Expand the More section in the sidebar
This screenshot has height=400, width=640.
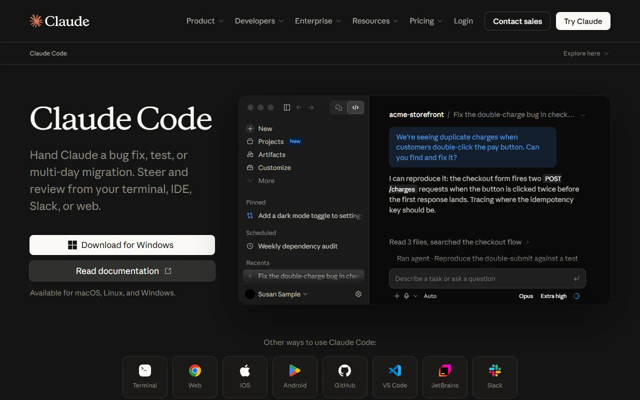[260, 180]
